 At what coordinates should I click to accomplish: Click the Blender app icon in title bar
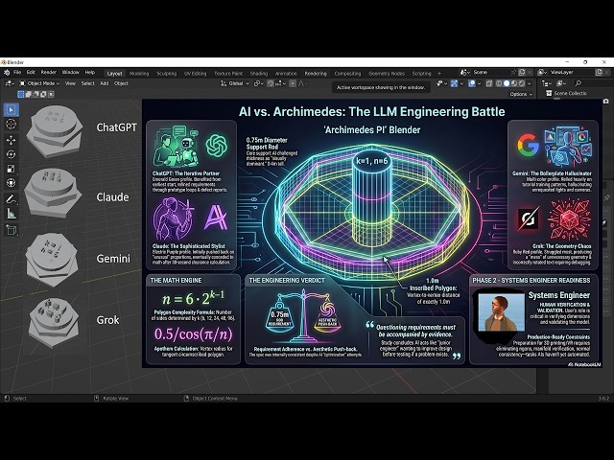[4, 62]
